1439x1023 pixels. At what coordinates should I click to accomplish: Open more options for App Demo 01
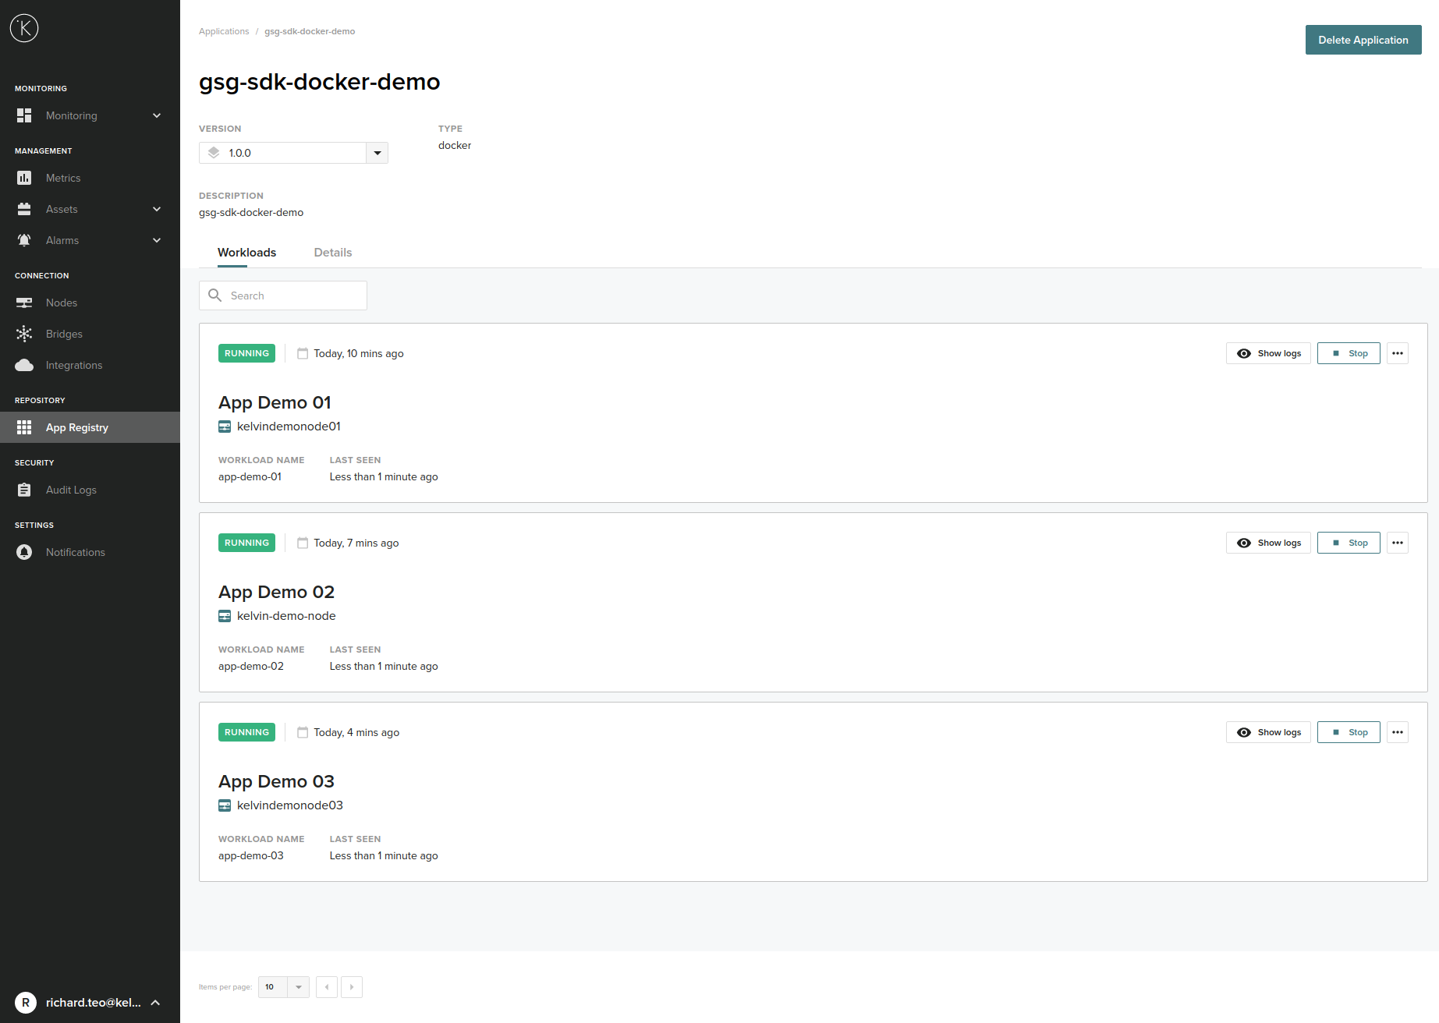(x=1397, y=353)
